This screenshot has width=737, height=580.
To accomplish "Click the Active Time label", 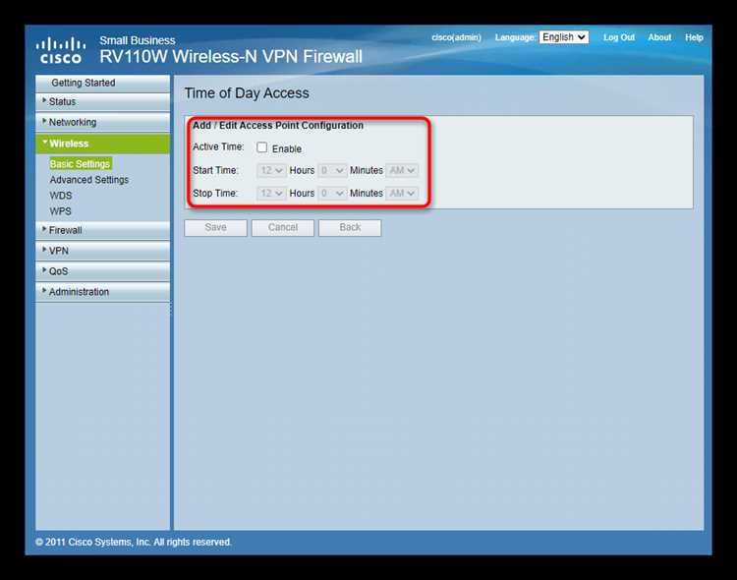I will coord(218,146).
